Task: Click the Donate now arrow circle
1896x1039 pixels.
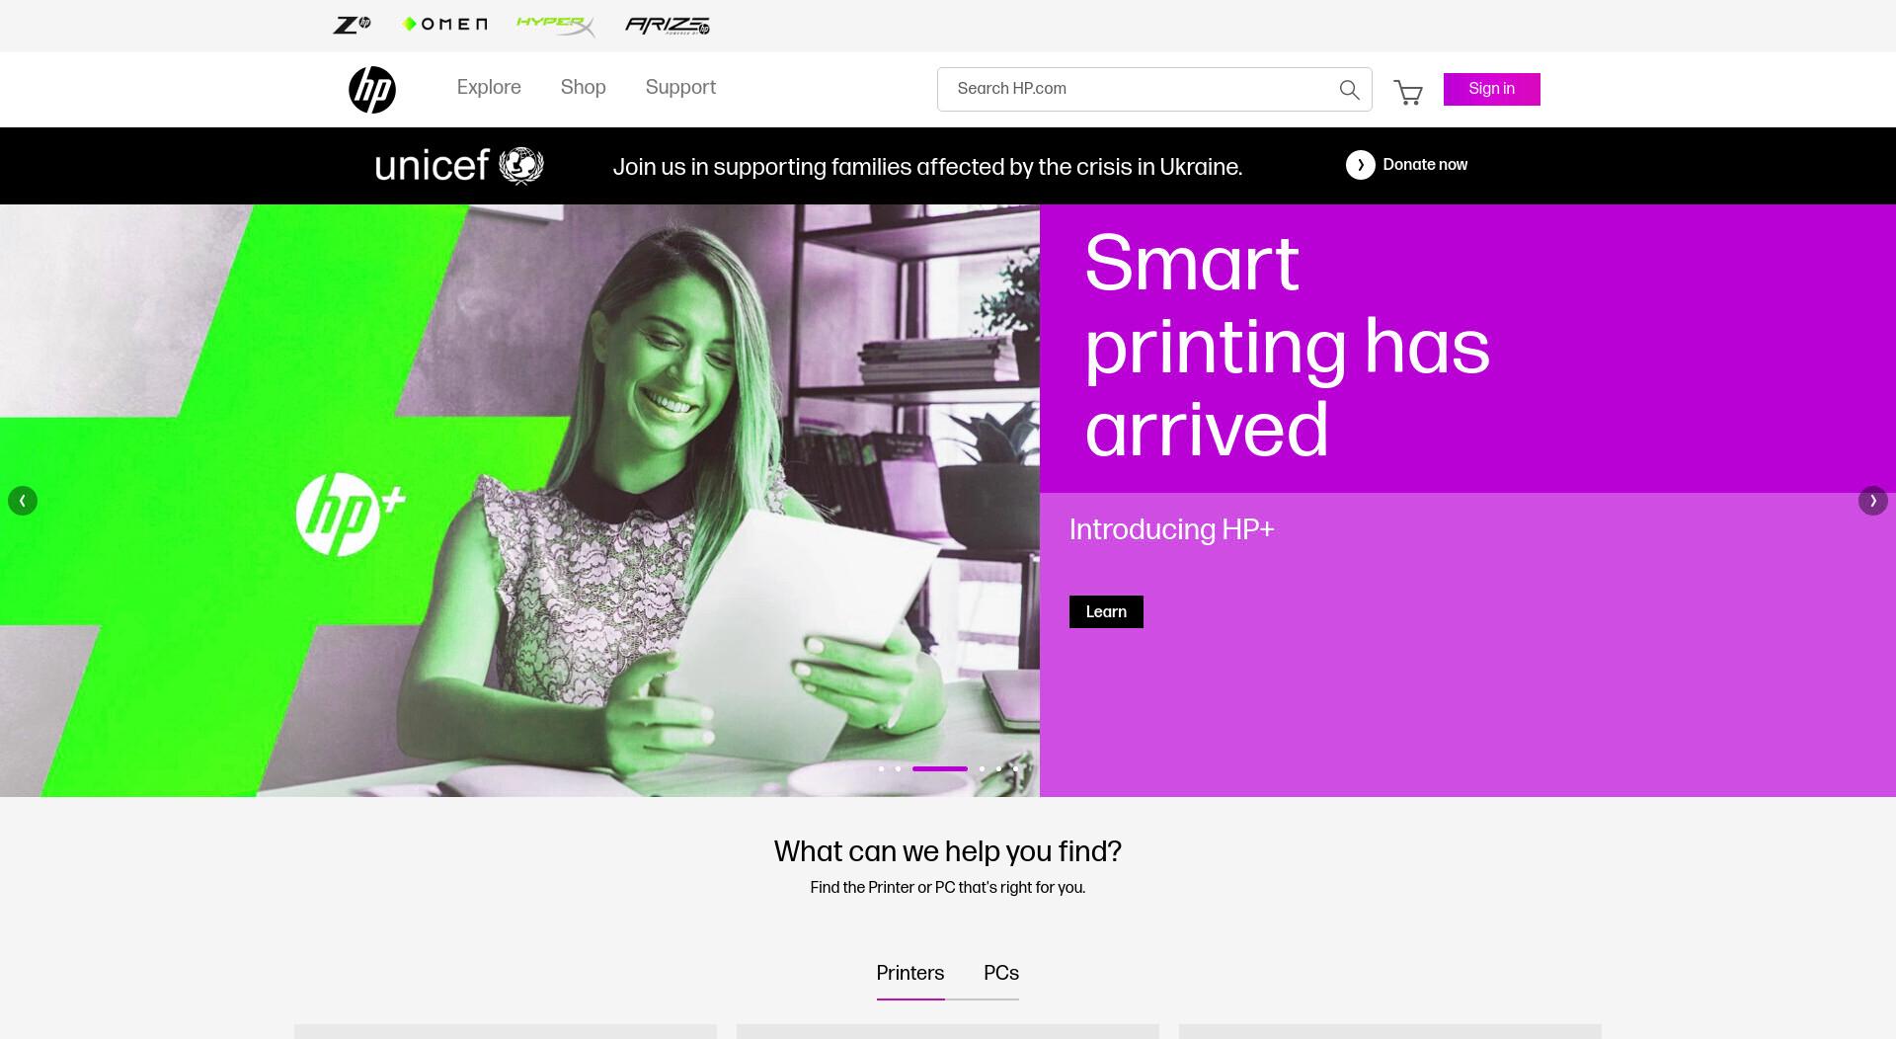Action: click(x=1360, y=165)
